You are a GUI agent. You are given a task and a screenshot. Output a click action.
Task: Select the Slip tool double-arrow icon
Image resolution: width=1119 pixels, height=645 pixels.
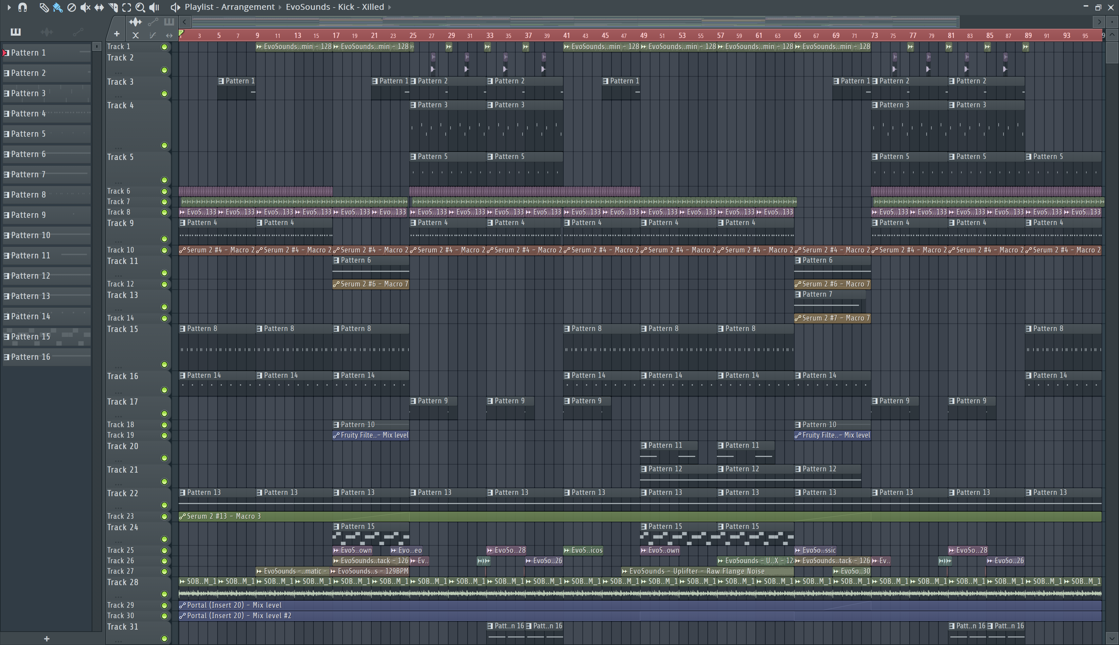(99, 7)
